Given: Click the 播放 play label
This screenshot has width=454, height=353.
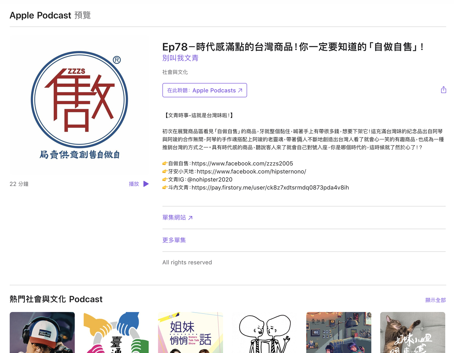Looking at the screenshot, I should tap(134, 184).
